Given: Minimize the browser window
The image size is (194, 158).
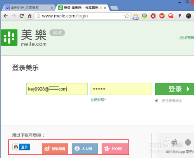Looking at the screenshot, I should (x=180, y=2).
